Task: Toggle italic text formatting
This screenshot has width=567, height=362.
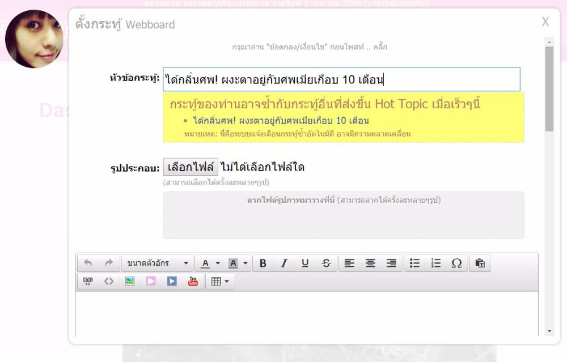Action: tap(284, 263)
